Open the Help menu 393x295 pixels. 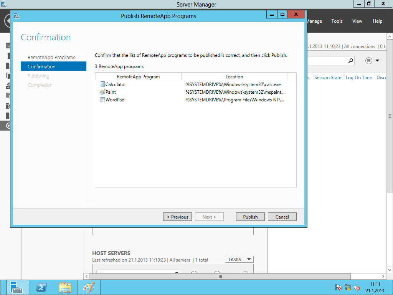tap(377, 21)
